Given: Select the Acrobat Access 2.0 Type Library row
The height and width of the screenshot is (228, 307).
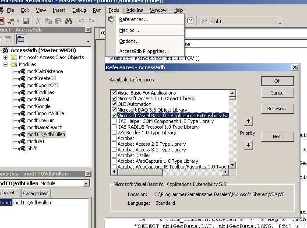Looking at the screenshot, I should click(152, 144).
